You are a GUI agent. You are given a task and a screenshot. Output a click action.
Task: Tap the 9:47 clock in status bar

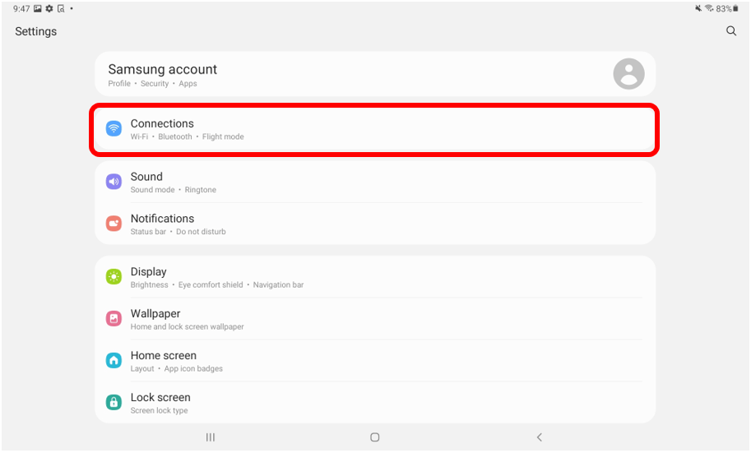point(21,8)
